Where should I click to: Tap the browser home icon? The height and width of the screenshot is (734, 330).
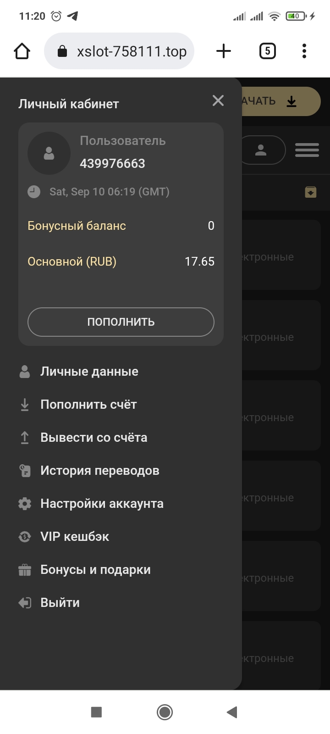point(22,51)
